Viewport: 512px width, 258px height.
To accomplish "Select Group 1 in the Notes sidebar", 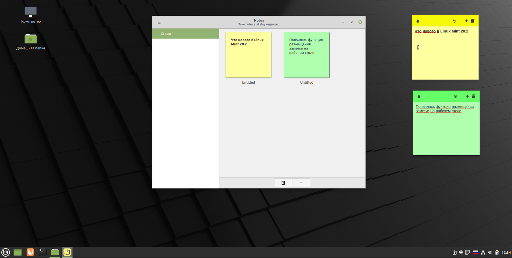I will (186, 34).
